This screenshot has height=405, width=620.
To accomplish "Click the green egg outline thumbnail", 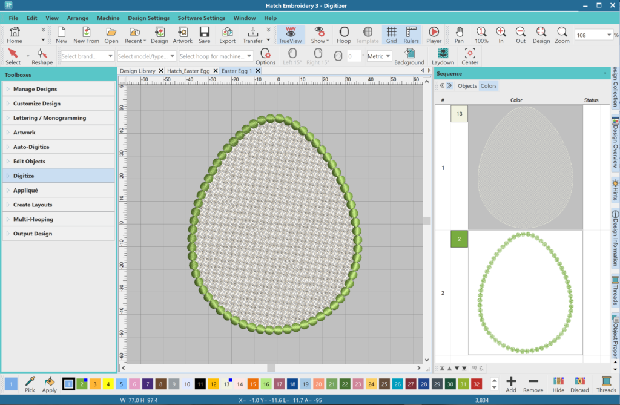I will pos(525,292).
